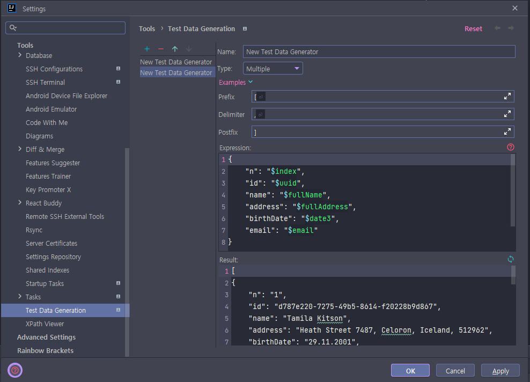Screen dimensions: 530x382
Task: Select Server Certificates
Action: tap(51, 244)
